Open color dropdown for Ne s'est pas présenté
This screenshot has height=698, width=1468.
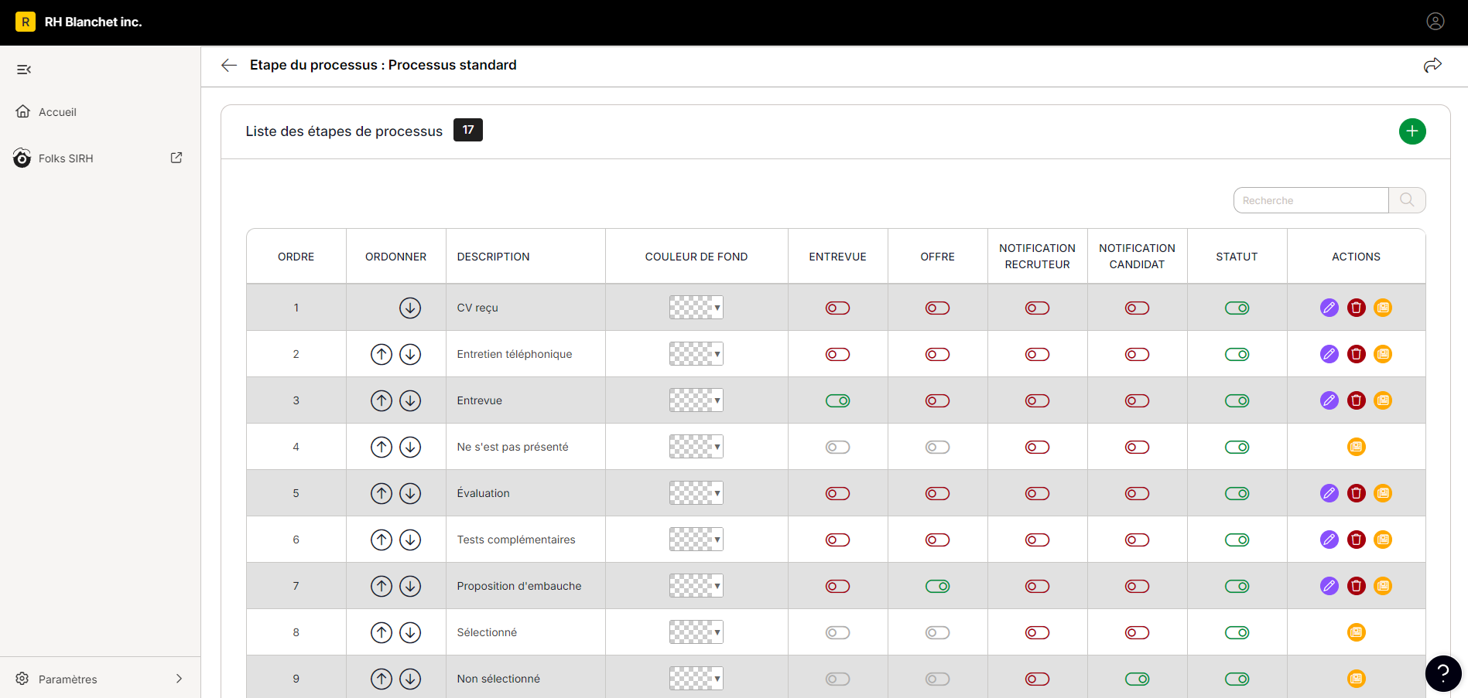click(696, 447)
